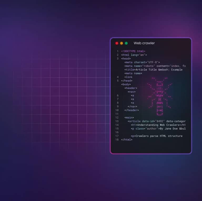Click the "<link" code line
This screenshot has width=202, height=201.
128,77
